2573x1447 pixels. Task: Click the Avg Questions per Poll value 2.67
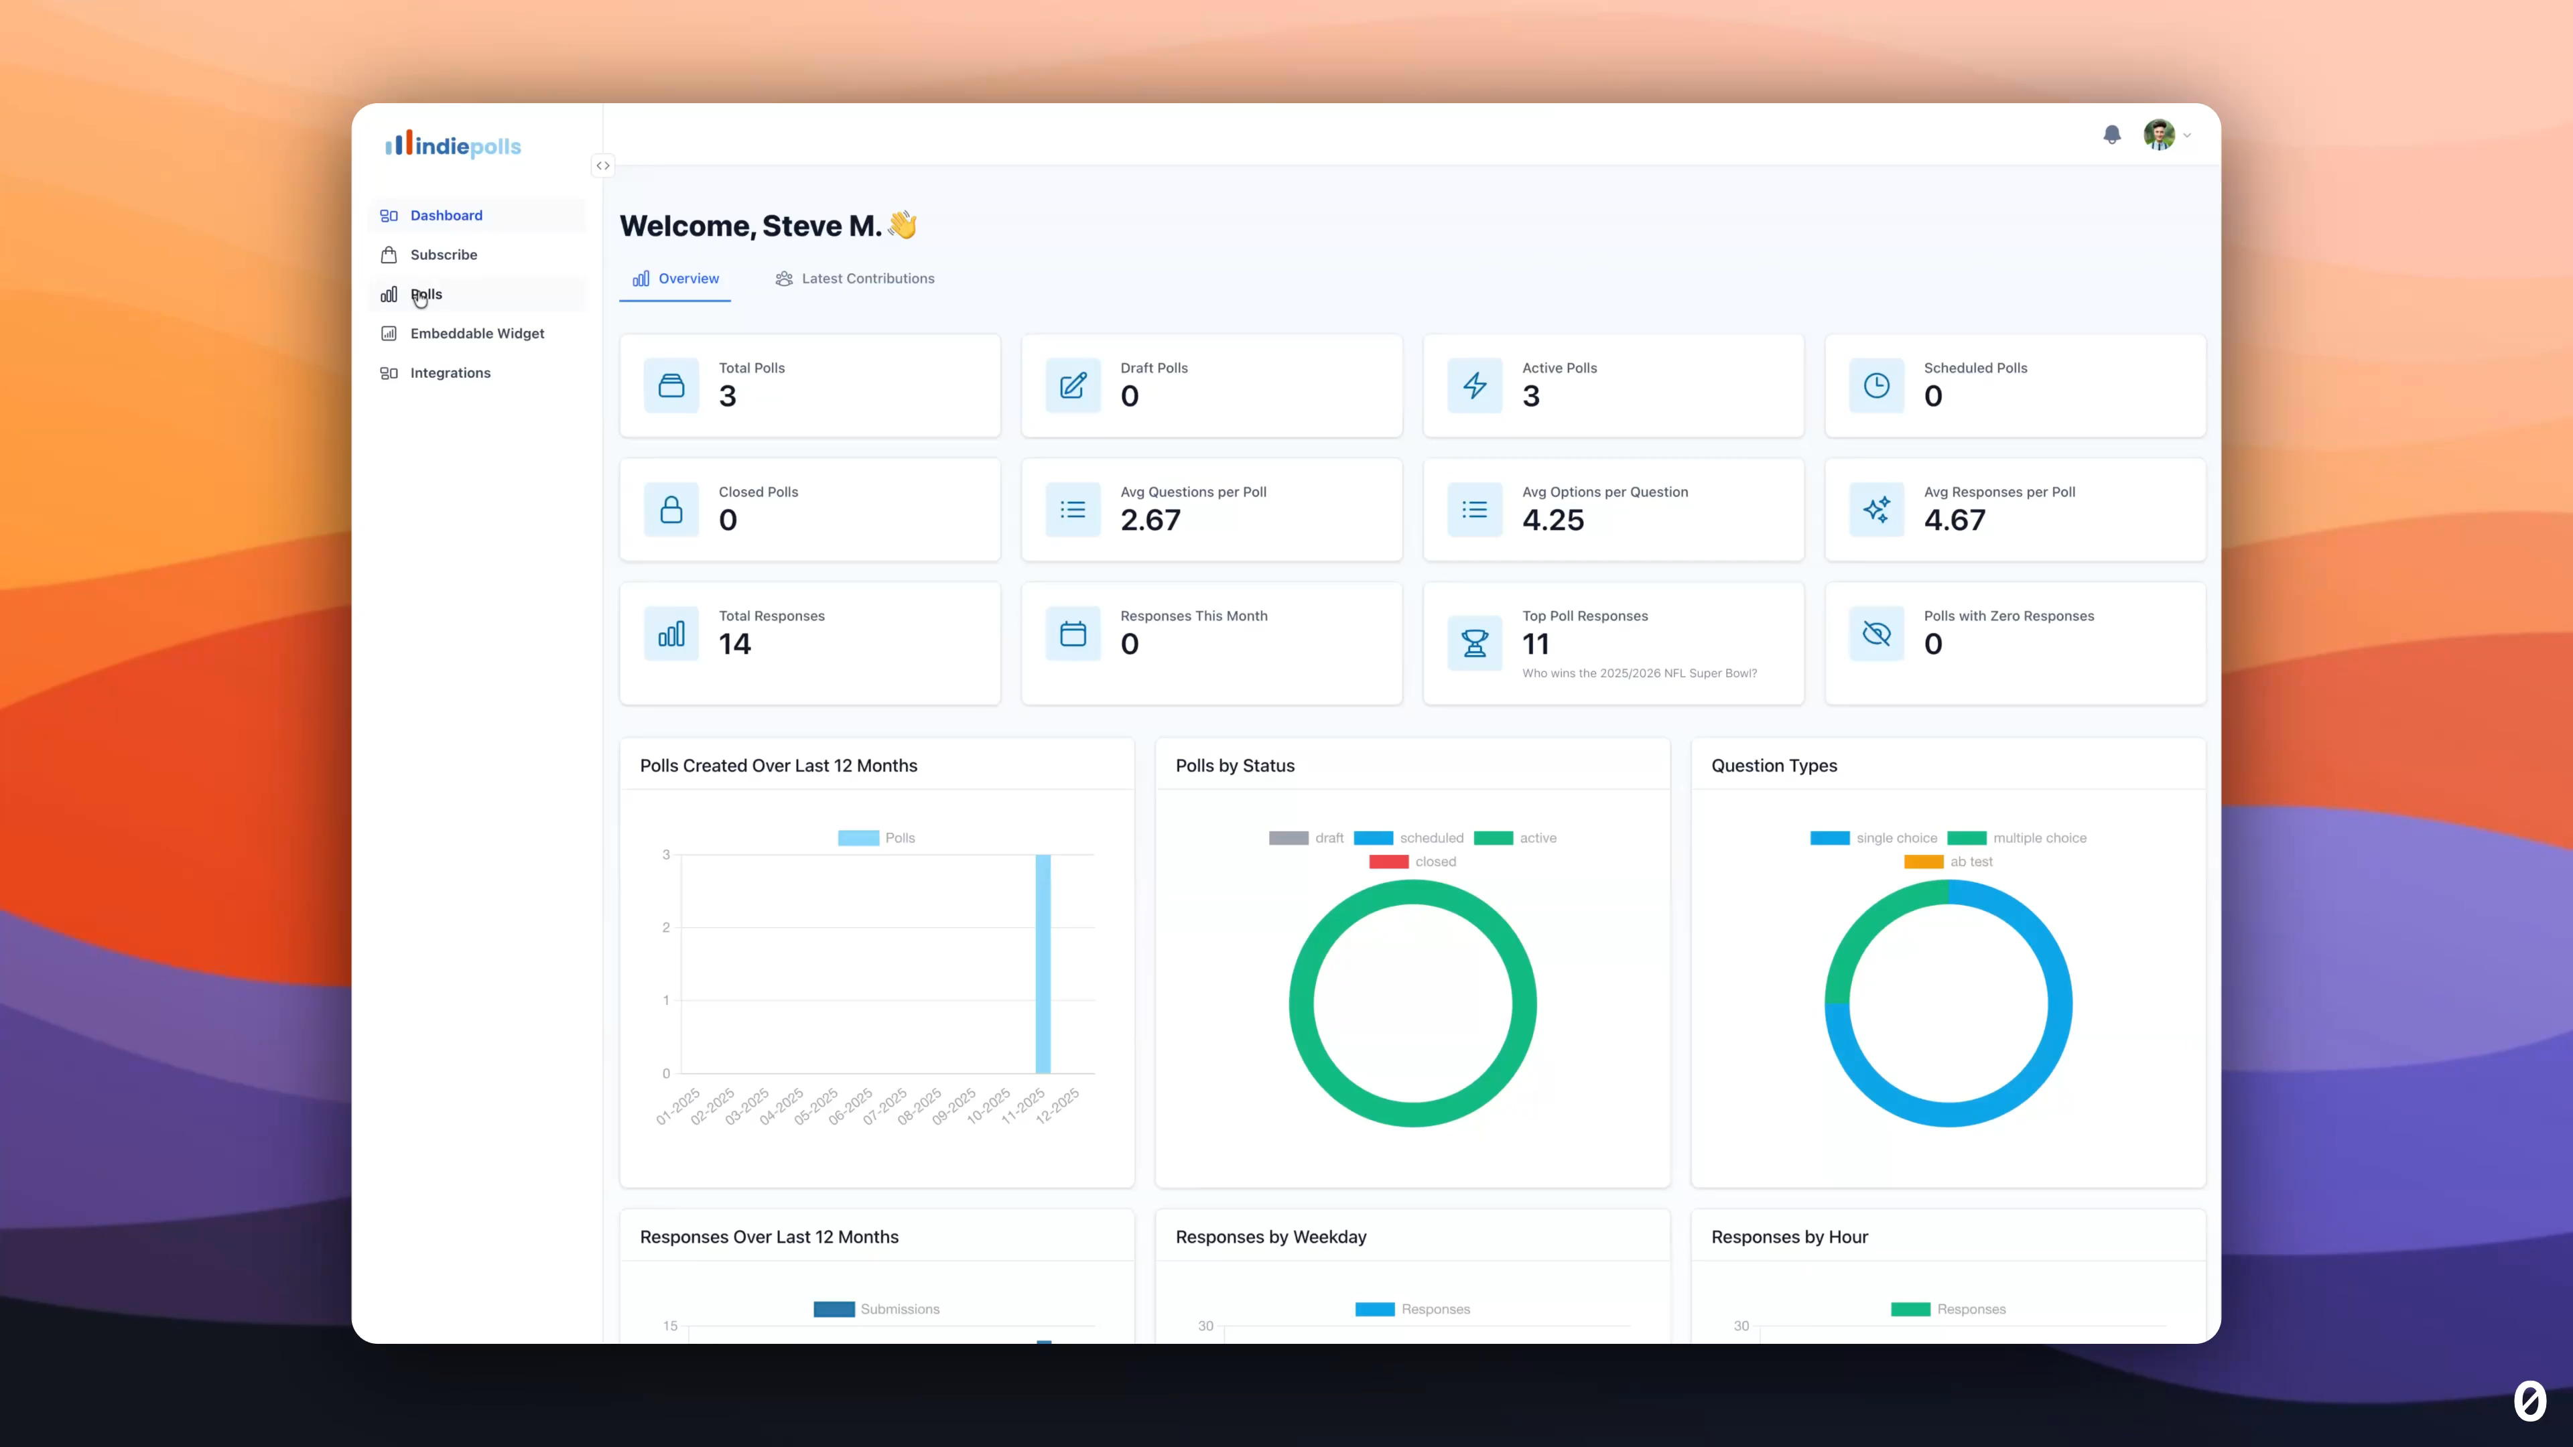[x=1150, y=521]
